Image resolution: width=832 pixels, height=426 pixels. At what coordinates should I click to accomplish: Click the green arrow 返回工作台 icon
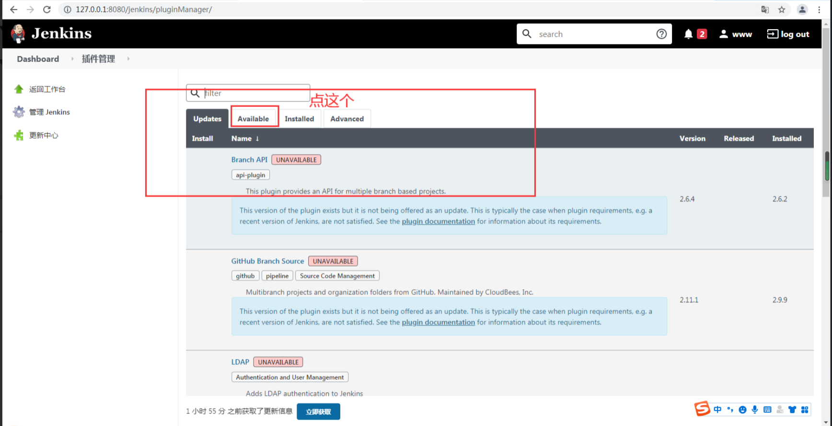[19, 89]
